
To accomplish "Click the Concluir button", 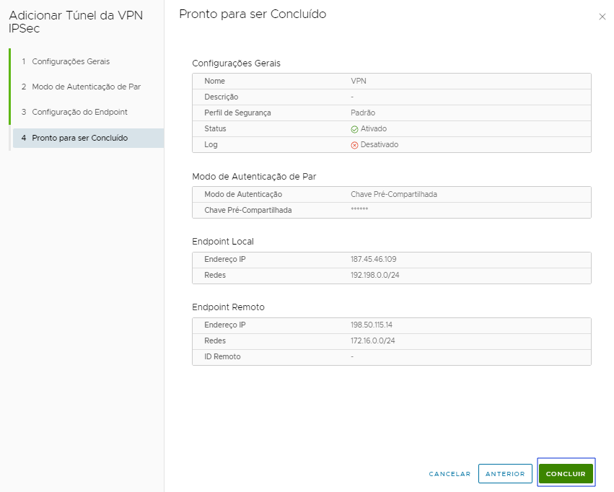I will point(566,473).
